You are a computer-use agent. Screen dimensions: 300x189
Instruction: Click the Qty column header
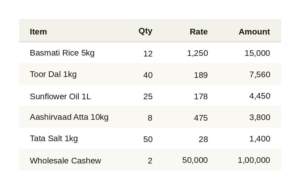point(145,31)
